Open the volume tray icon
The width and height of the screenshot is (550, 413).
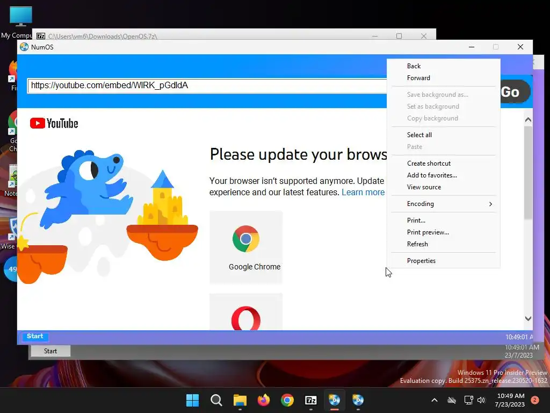coord(481,400)
